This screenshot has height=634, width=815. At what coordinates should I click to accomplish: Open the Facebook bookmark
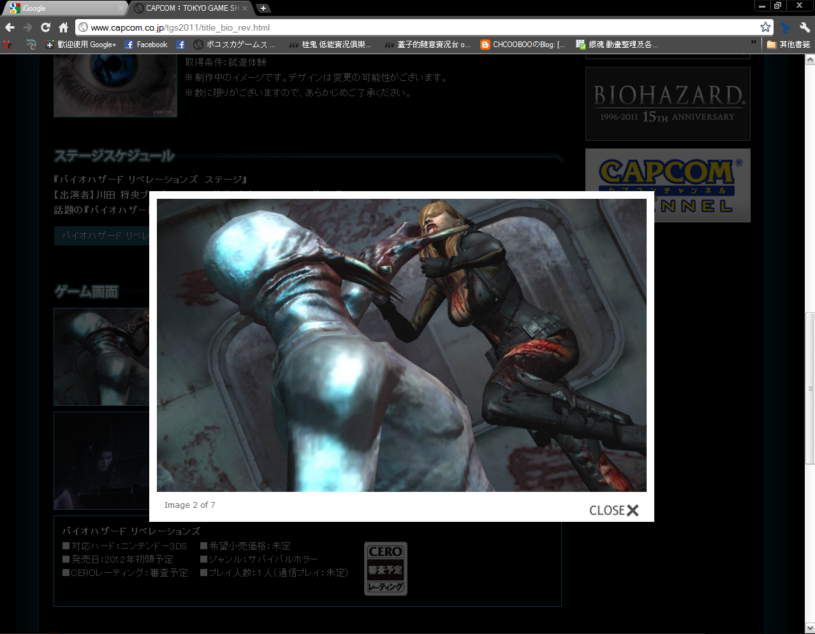[146, 45]
